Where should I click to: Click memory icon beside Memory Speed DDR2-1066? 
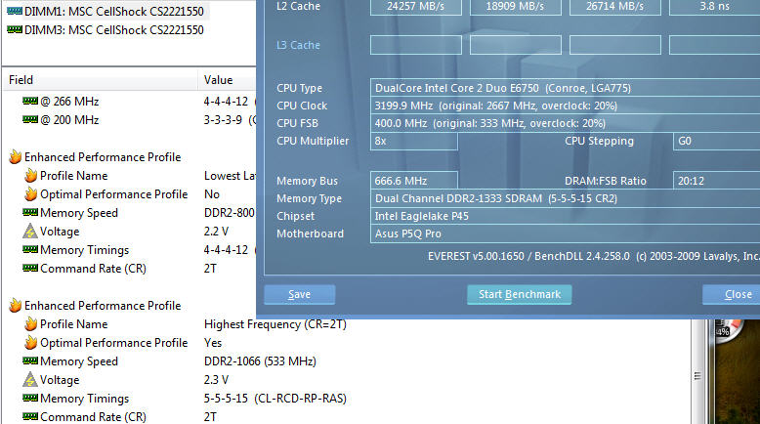[30, 361]
